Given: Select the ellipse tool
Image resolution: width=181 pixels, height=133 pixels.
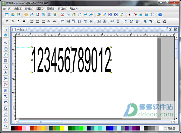Looking at the screenshot, I should (x=6, y=55).
